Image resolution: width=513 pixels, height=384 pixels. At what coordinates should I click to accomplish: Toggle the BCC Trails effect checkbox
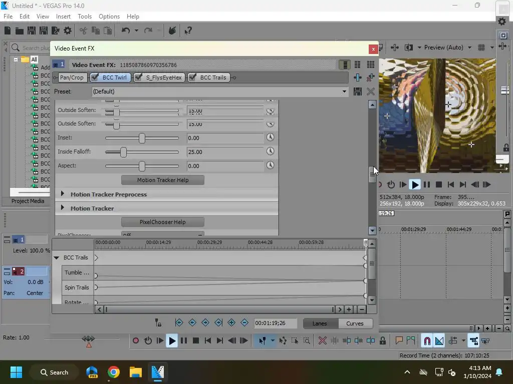pos(193,77)
